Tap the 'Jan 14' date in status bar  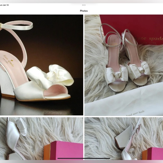pyautogui.click(x=6, y=5)
